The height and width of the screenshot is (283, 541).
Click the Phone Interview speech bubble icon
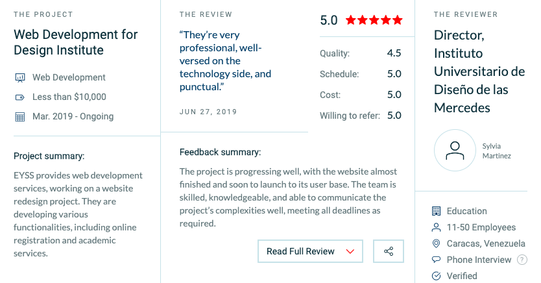point(437,260)
